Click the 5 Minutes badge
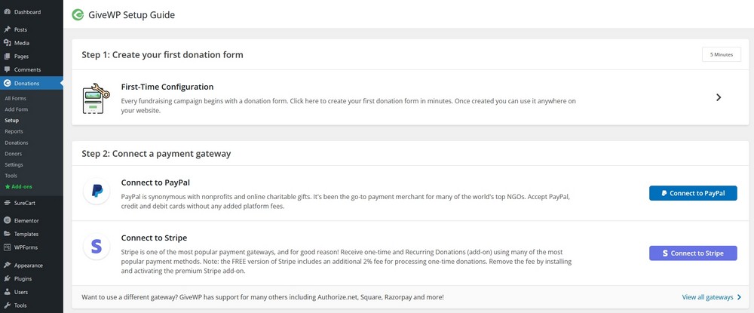This screenshot has width=754, height=313. [x=722, y=54]
